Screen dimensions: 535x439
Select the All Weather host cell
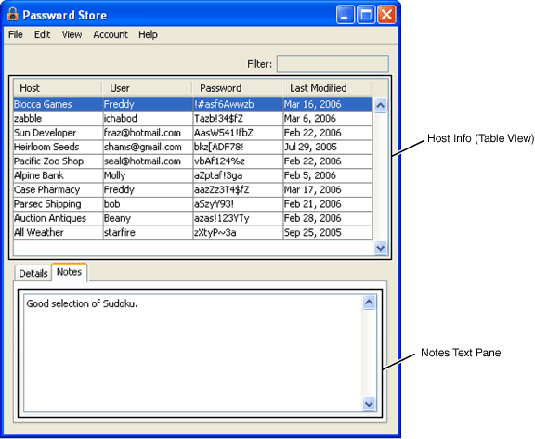click(58, 232)
